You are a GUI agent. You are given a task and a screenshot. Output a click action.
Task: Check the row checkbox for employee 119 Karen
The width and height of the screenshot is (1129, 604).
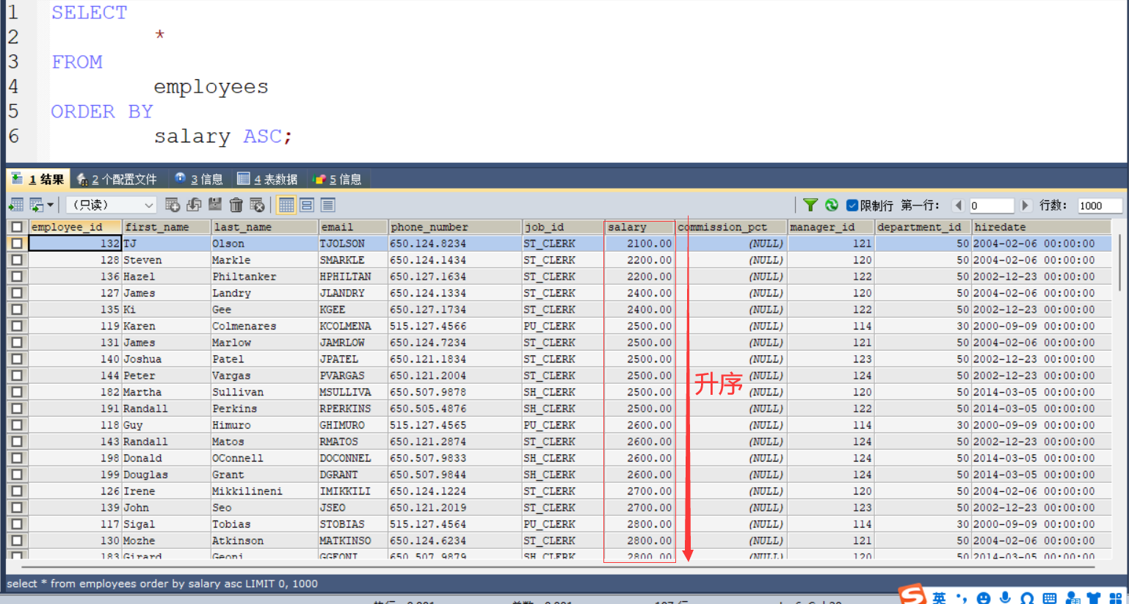(17, 326)
